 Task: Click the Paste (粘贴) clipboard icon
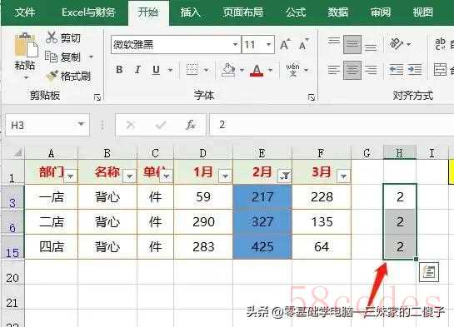pos(26,46)
